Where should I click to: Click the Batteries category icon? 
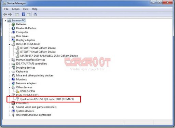point(13,24)
